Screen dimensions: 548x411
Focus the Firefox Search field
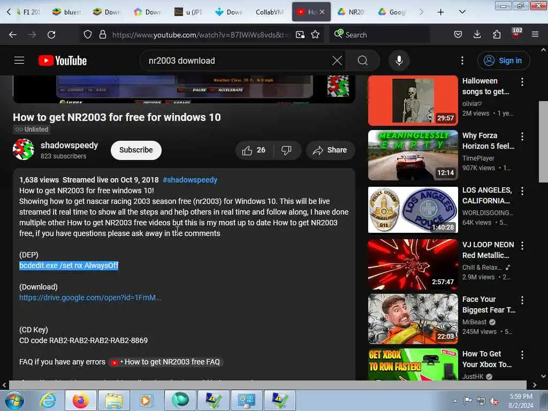[x=379, y=35]
